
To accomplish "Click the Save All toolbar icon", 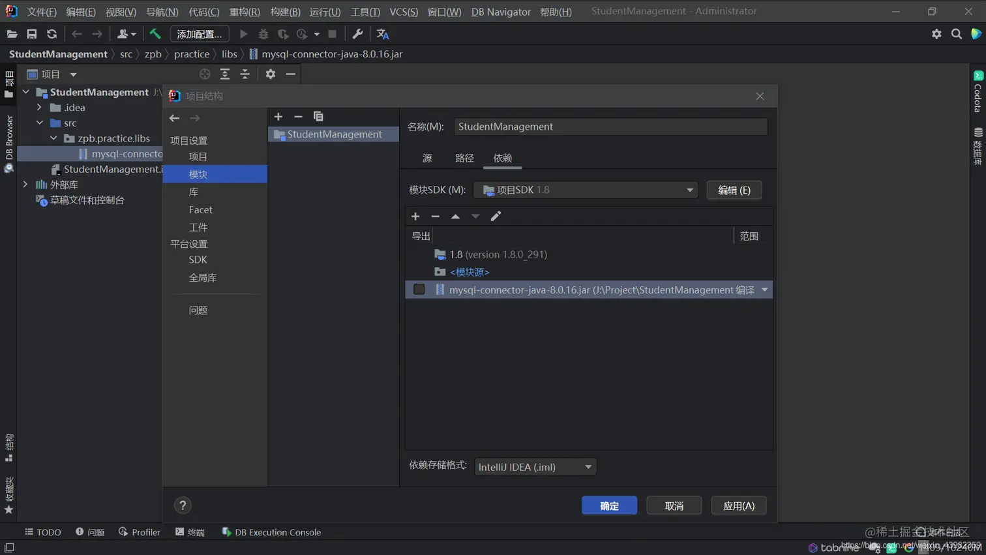I will [31, 34].
